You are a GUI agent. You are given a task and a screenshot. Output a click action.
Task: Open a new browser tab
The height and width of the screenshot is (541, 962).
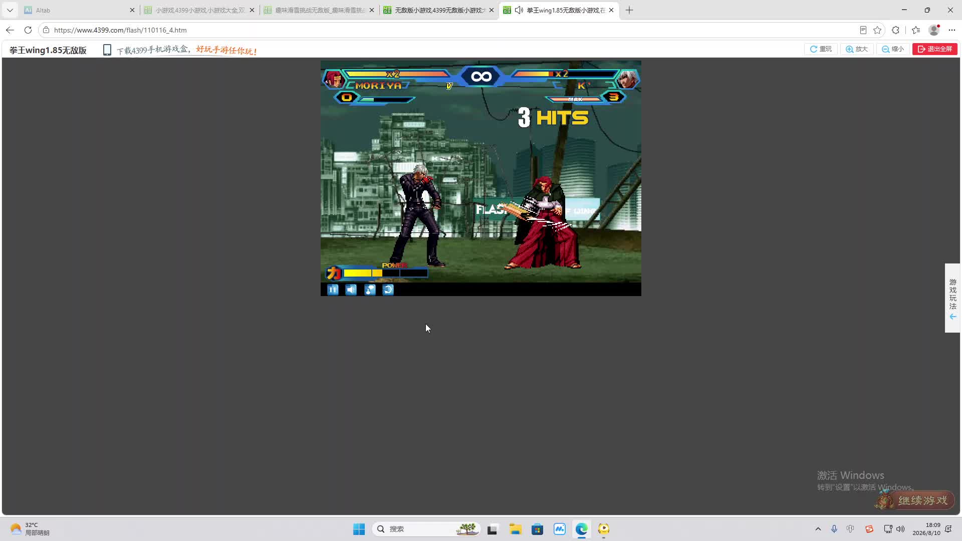(629, 10)
